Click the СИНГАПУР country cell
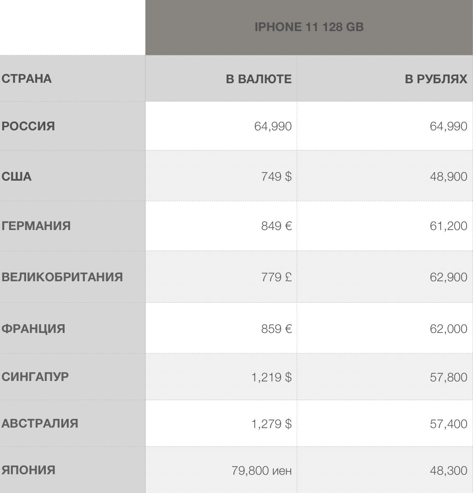This screenshot has width=473, height=493. point(35,377)
